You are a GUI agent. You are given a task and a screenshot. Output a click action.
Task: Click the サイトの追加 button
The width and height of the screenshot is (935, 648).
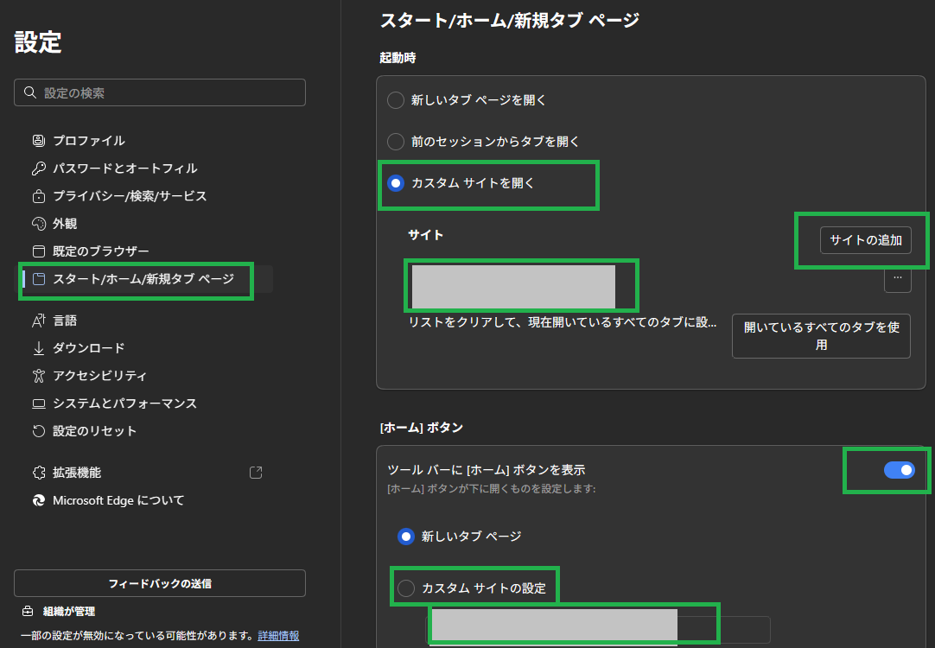(x=866, y=240)
